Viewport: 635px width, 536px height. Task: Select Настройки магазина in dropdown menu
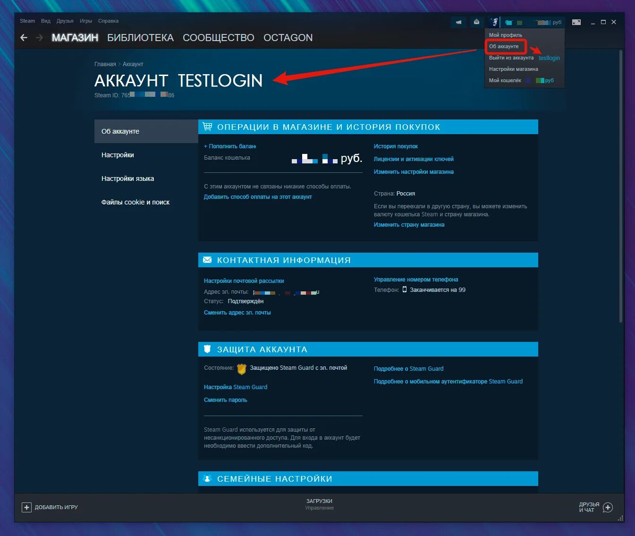pyautogui.click(x=514, y=69)
